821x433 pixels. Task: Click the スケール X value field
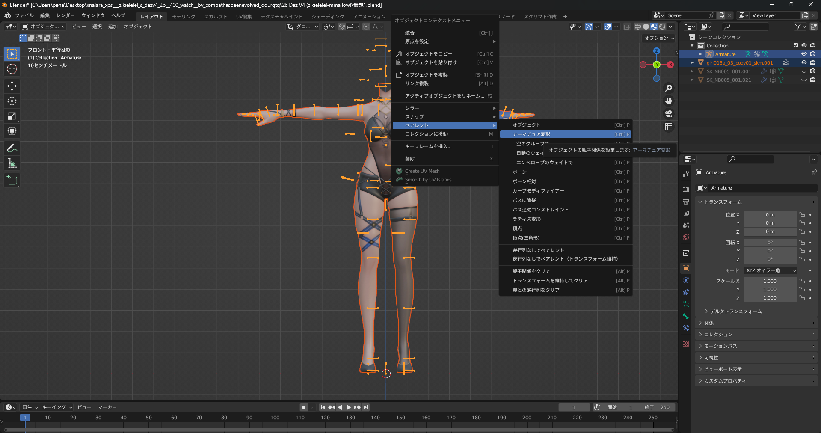pyautogui.click(x=770, y=281)
